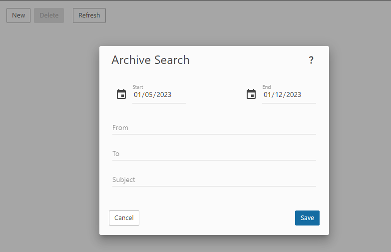Image resolution: width=391 pixels, height=252 pixels.
Task: Cancel the Archive Search dialog
Action: click(x=124, y=218)
